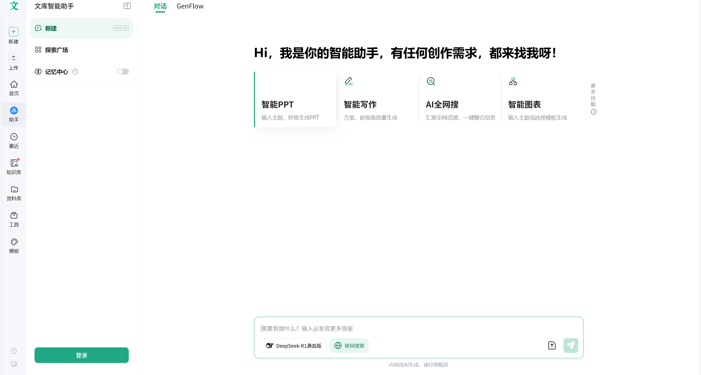
Task: Collapse the sidebar panel icon
Action: (127, 6)
